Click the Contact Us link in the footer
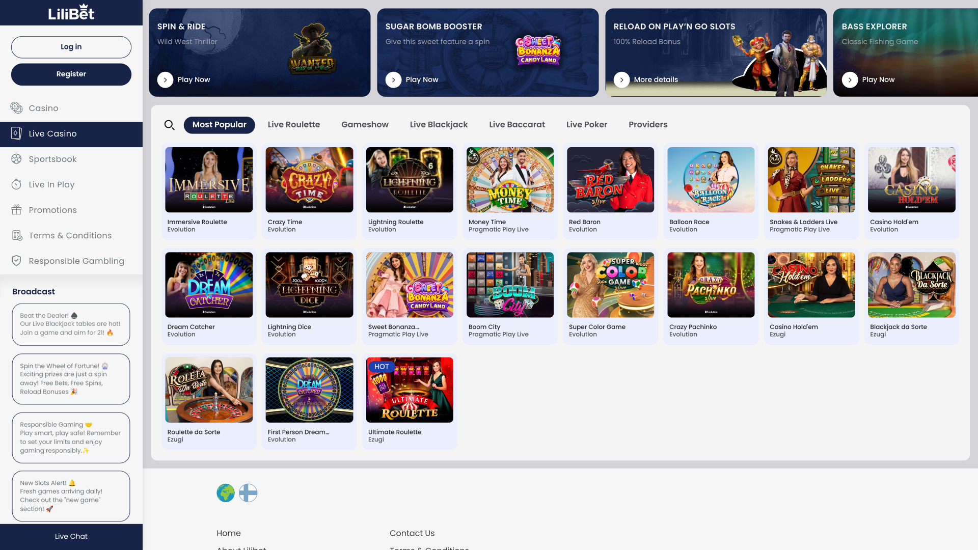The height and width of the screenshot is (550, 978). 412,533
